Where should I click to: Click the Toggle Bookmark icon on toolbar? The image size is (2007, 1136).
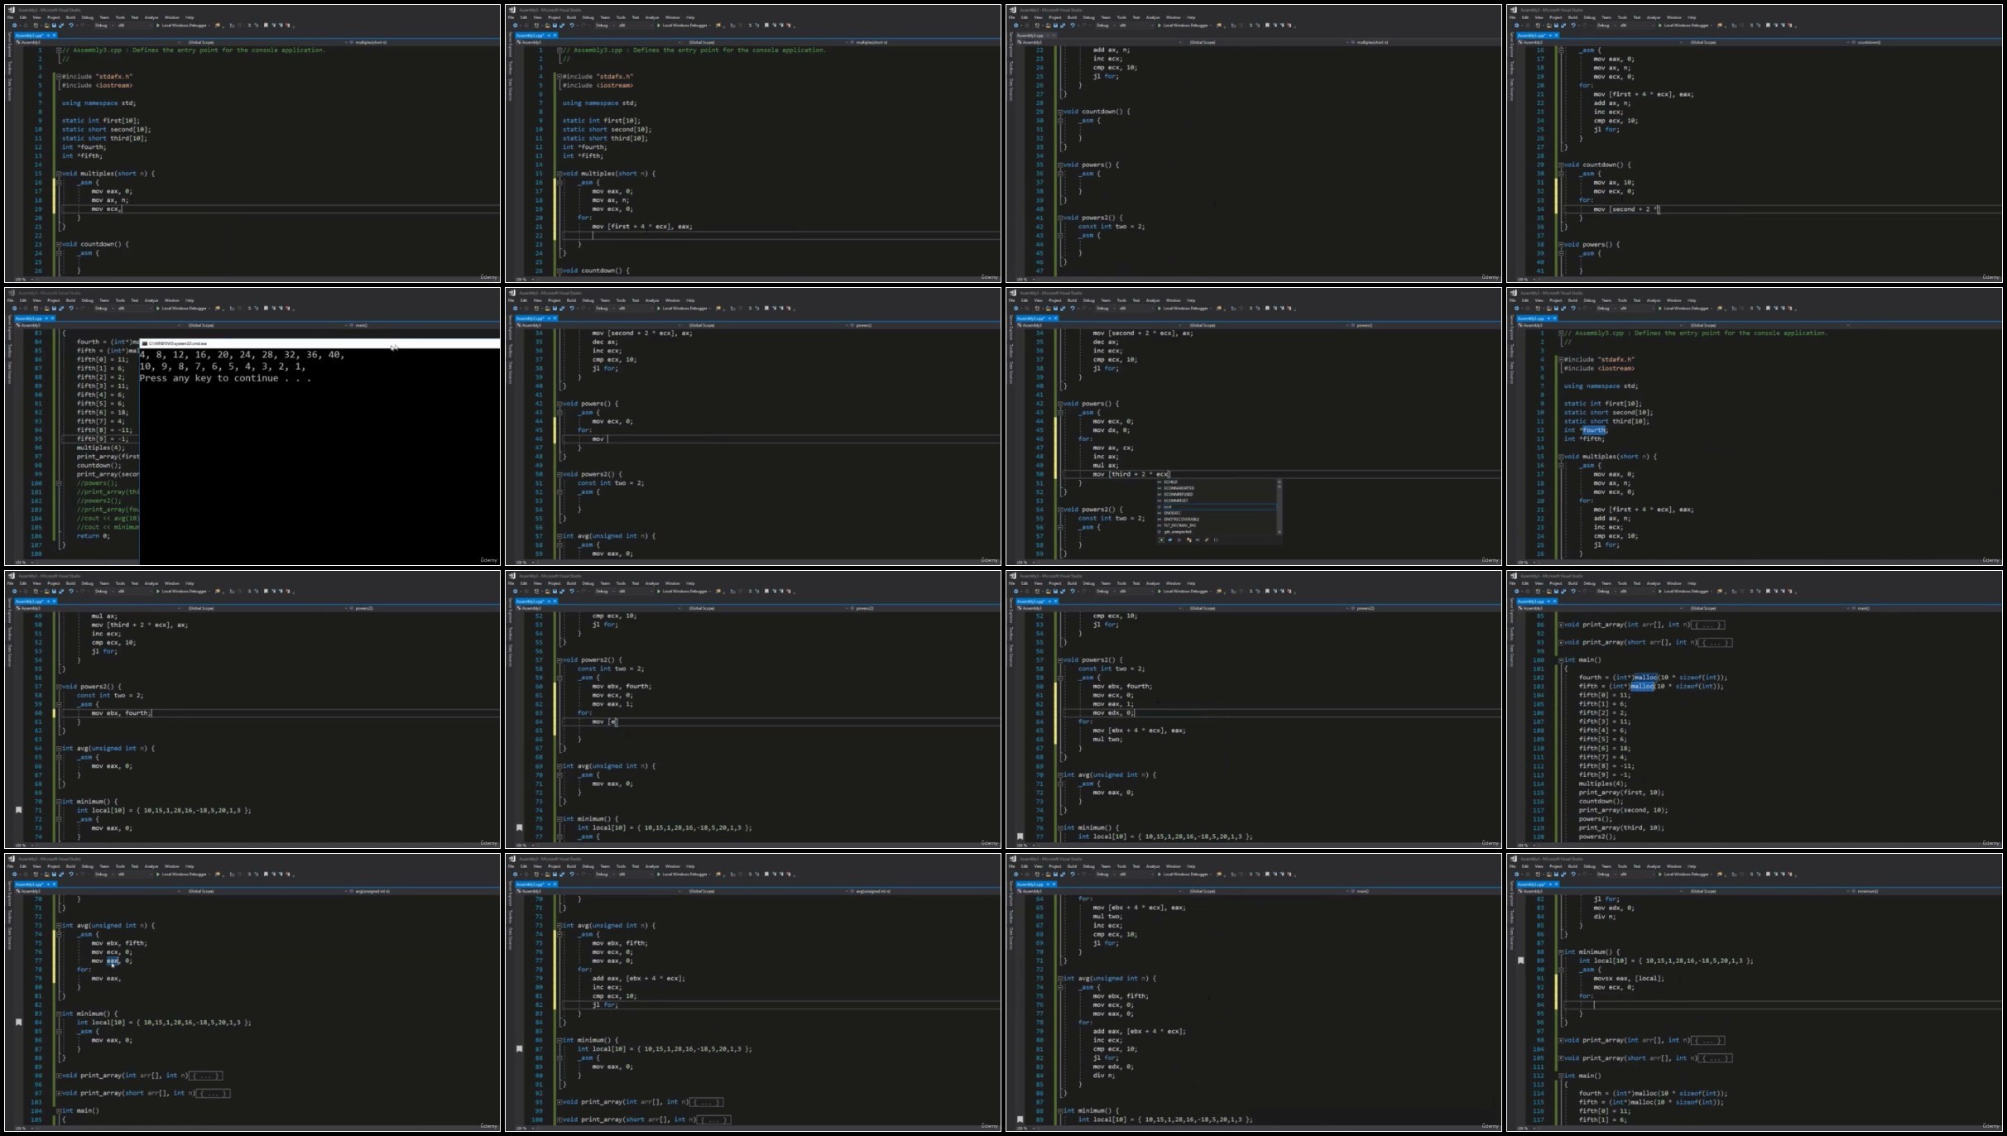click(266, 26)
